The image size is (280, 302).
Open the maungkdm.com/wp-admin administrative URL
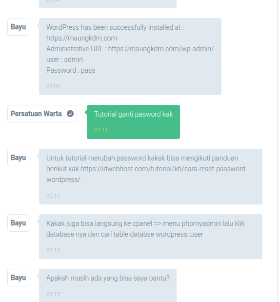pos(161,49)
